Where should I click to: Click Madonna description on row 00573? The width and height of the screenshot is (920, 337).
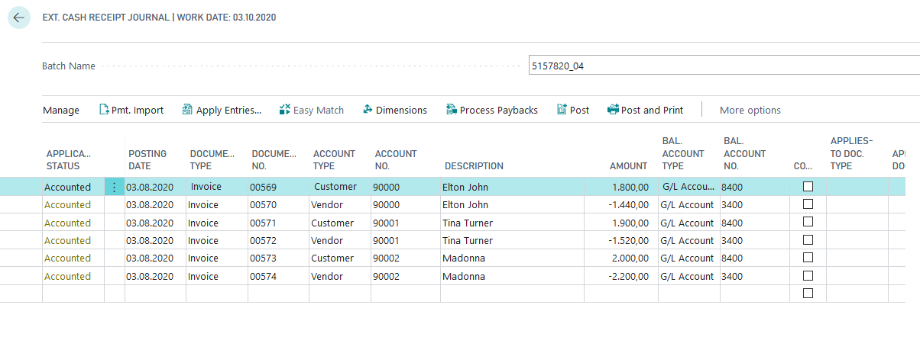[x=464, y=258]
